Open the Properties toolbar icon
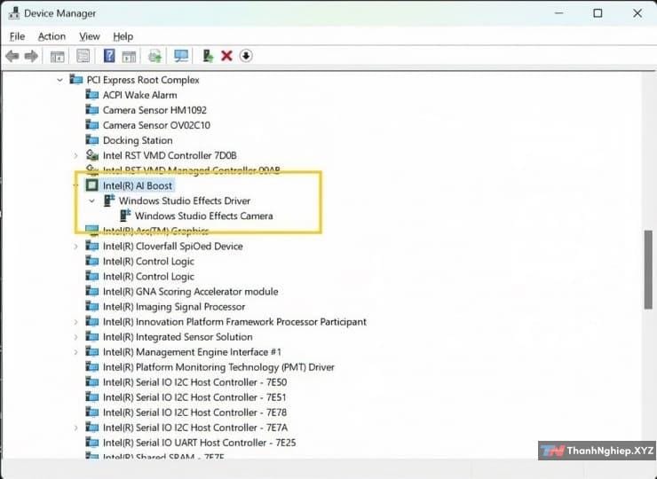Screen dimensions: 657x479 [83, 56]
